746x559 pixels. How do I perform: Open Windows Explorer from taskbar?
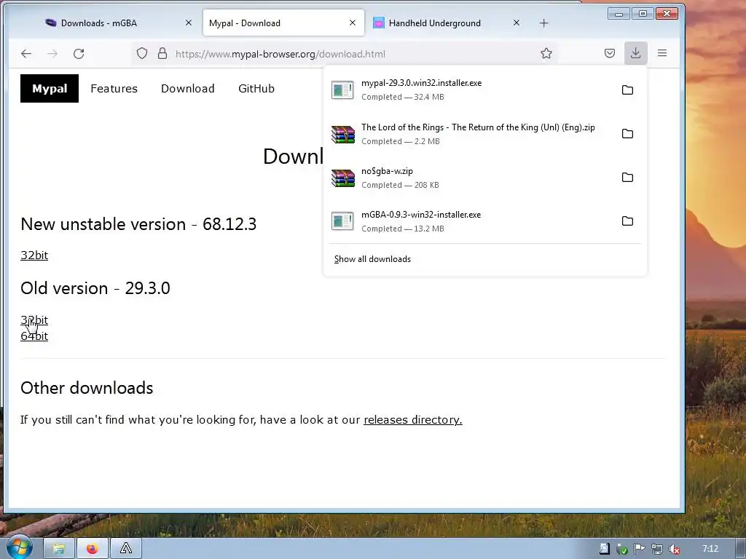(x=59, y=549)
